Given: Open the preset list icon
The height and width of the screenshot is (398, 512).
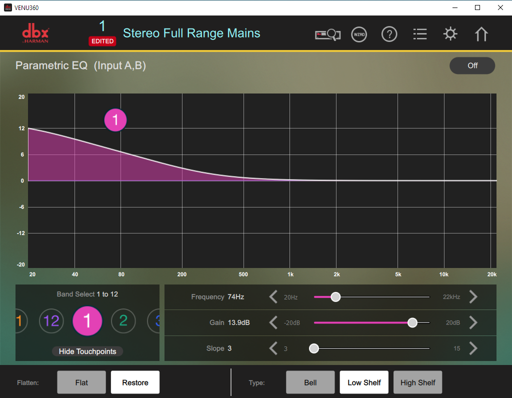Looking at the screenshot, I should 420,34.
